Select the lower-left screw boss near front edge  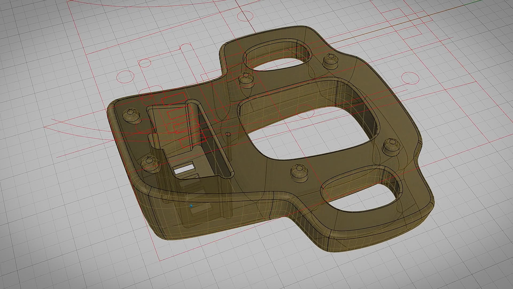(x=150, y=163)
